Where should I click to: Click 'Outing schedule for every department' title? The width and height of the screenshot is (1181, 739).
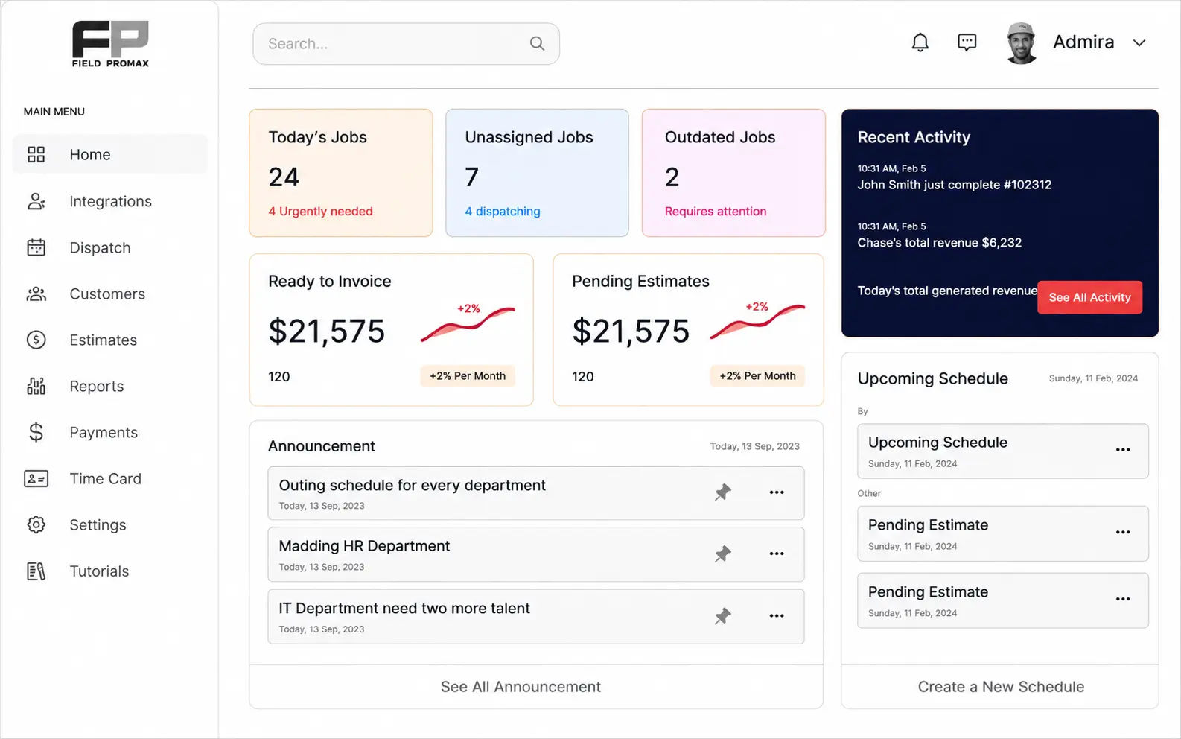[x=412, y=486]
